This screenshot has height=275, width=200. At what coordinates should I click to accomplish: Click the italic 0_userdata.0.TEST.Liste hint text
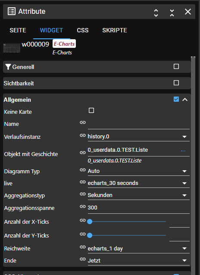coord(115,161)
